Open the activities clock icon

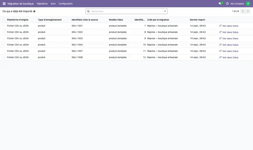[227, 4]
